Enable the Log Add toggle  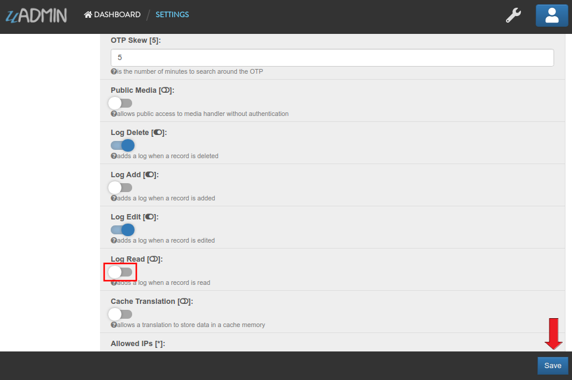point(120,188)
